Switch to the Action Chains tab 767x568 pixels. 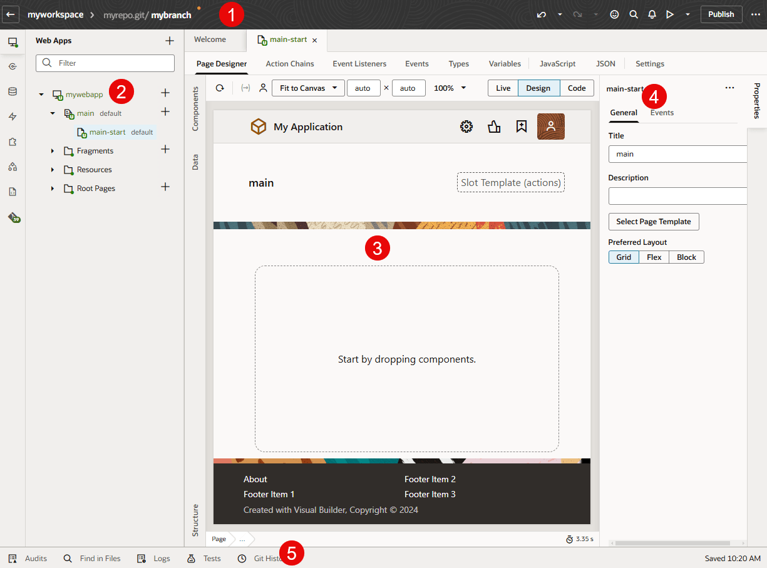(289, 63)
